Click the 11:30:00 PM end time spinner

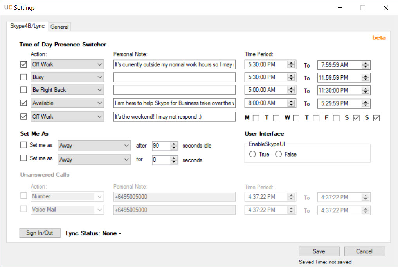coord(366,90)
